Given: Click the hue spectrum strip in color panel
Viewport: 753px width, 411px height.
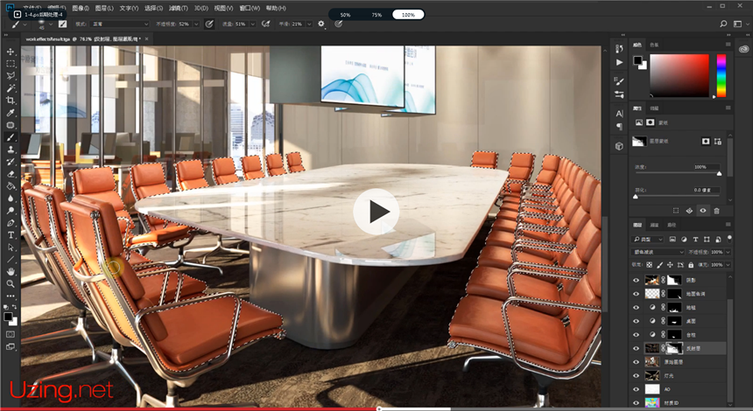Looking at the screenshot, I should [x=721, y=75].
